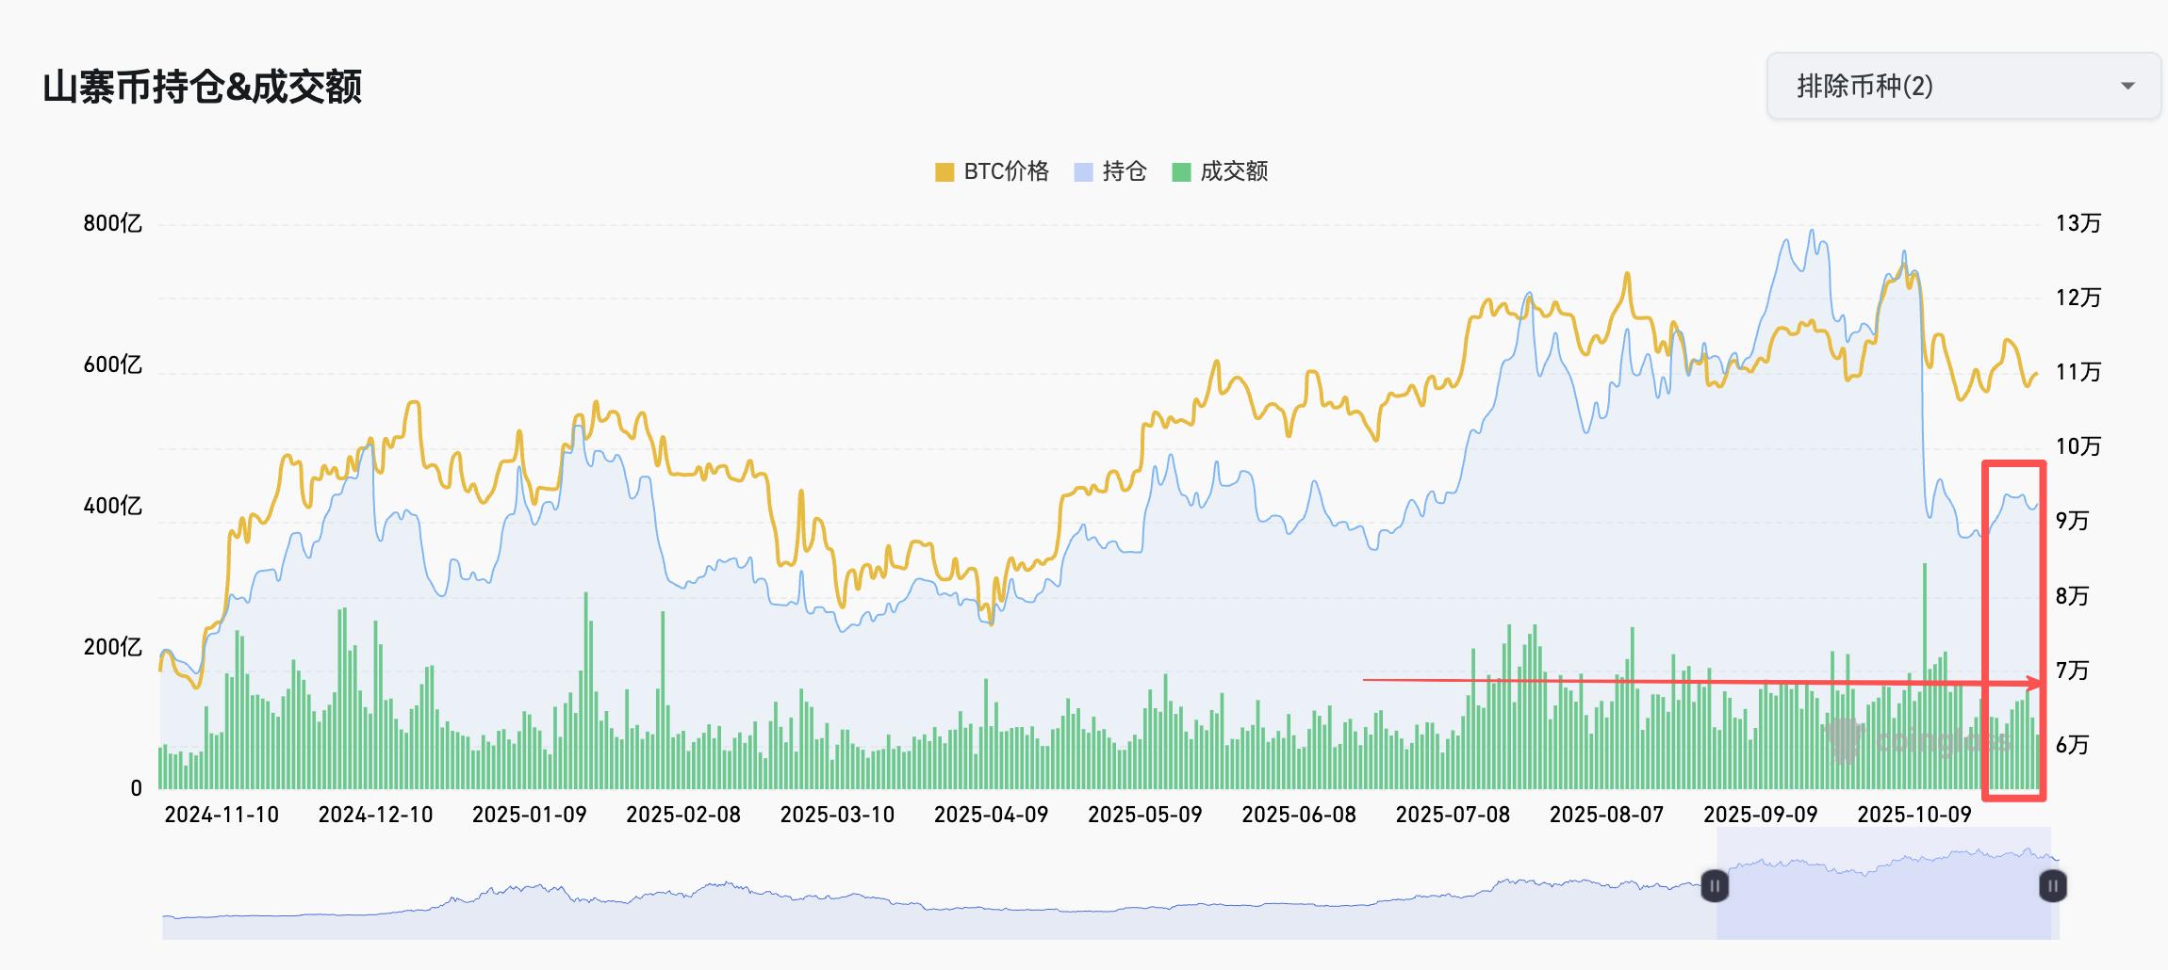
Task: Click the 13万 right axis label
Action: pos(2078,224)
